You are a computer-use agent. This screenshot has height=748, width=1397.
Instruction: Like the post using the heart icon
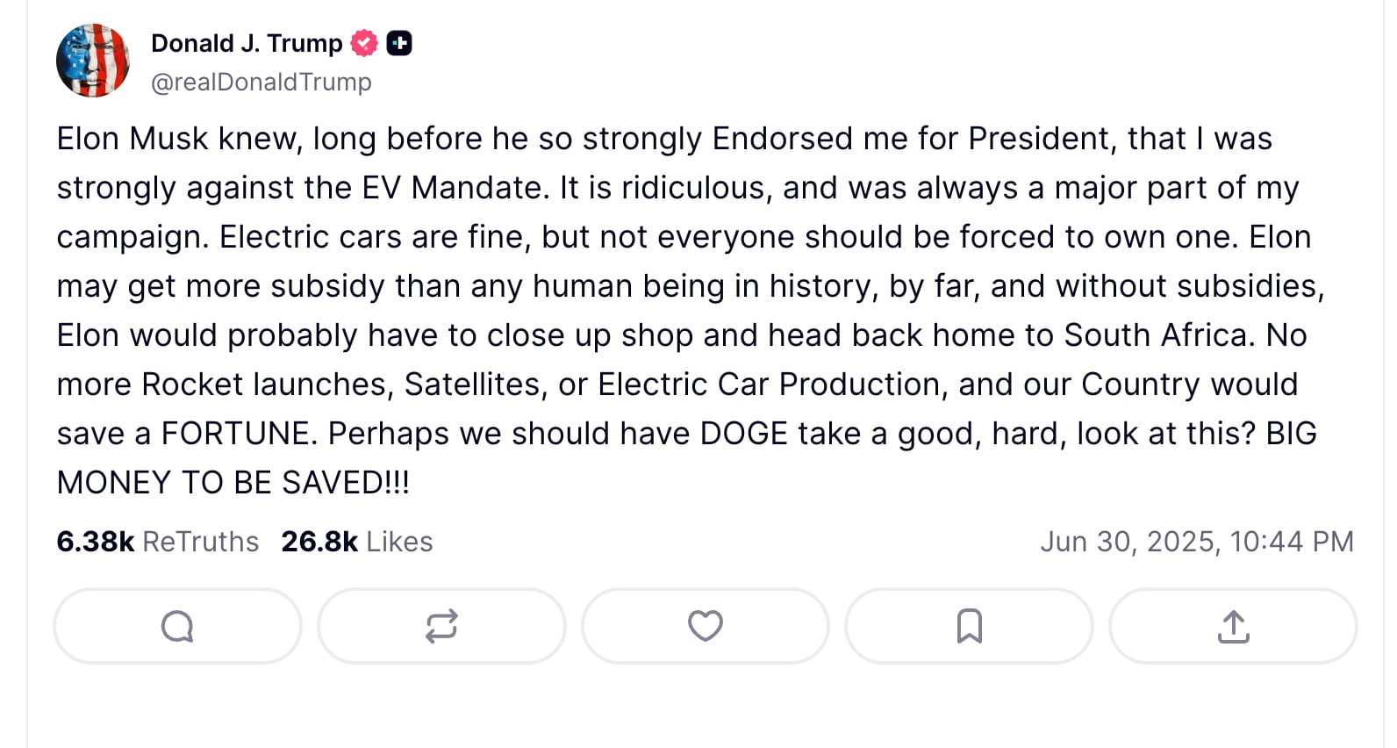point(706,626)
